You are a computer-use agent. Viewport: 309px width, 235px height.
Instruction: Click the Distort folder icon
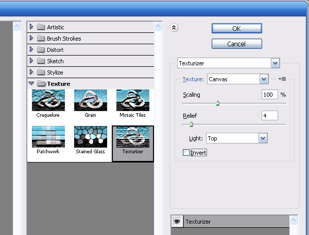[41, 49]
